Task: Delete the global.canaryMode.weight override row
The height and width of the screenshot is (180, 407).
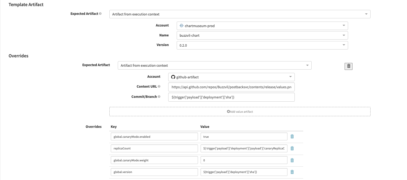Action: 292,160
